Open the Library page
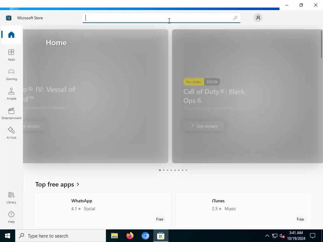323x242 pixels. click(11, 198)
